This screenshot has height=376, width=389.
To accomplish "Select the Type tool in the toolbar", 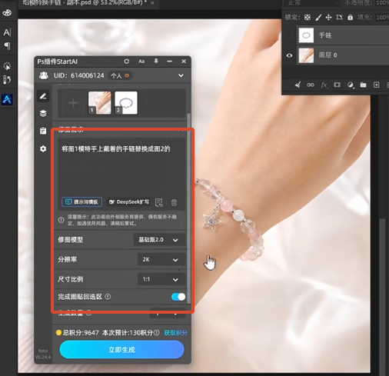I will point(7,32).
